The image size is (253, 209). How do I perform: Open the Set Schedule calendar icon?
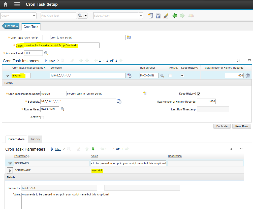130,75
